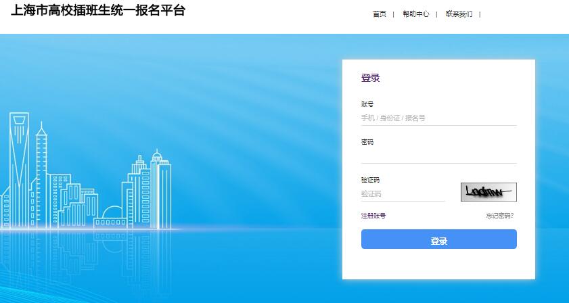
Task: Click into the 密码 input field
Action: 438,156
